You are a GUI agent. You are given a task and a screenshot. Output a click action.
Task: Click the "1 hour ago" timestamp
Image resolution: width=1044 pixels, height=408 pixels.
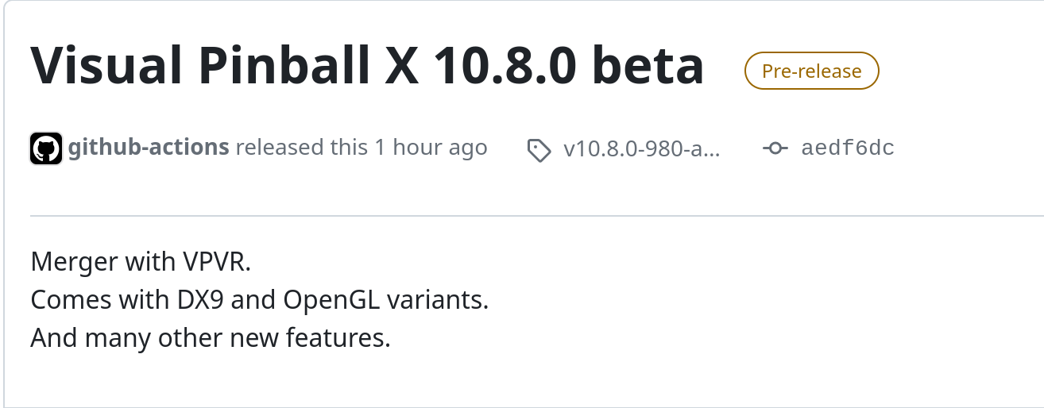tap(431, 148)
